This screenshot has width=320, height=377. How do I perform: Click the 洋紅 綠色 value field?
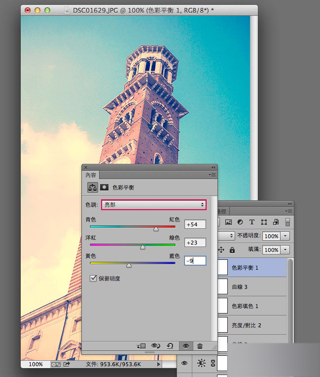pos(195,242)
